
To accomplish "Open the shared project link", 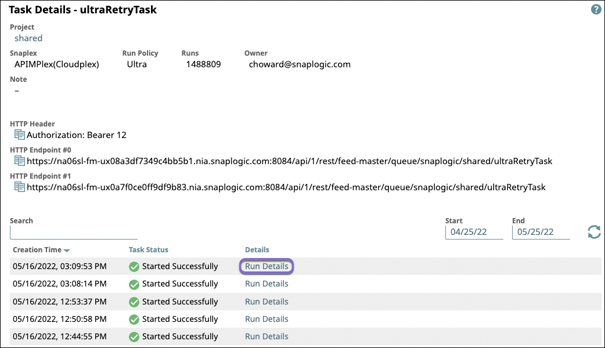I will [x=28, y=38].
